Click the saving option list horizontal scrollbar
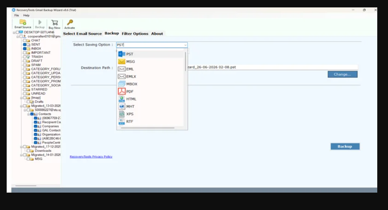 click(148, 128)
